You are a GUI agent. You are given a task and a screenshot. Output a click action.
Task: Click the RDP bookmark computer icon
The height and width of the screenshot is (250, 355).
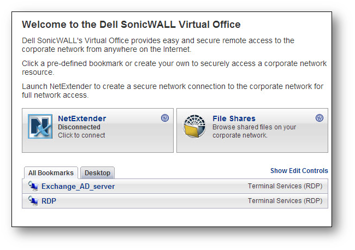pos(33,201)
